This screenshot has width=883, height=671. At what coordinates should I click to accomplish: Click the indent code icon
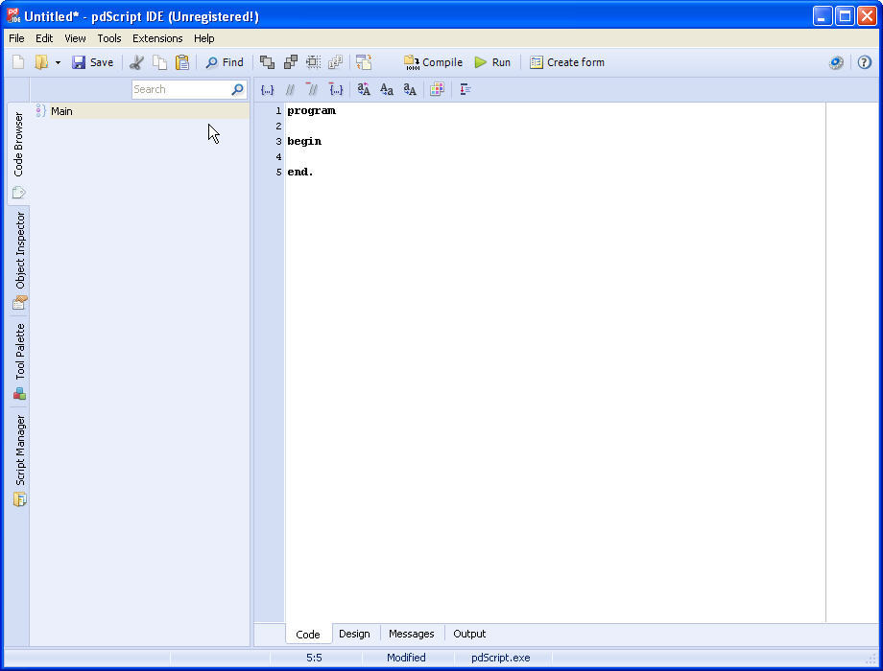pyautogui.click(x=465, y=89)
